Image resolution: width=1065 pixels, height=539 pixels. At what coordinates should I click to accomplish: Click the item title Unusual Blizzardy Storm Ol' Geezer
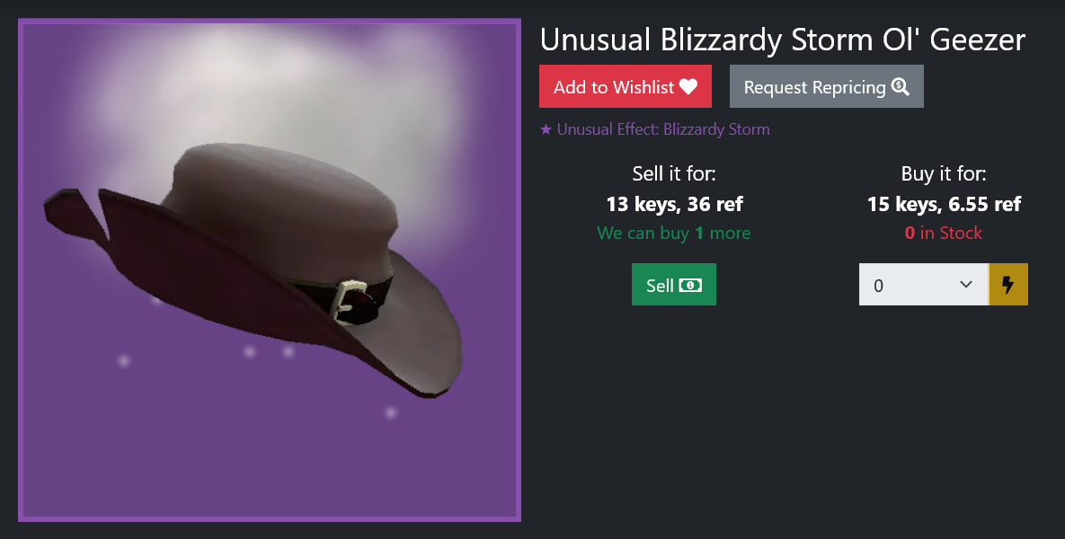tap(783, 40)
